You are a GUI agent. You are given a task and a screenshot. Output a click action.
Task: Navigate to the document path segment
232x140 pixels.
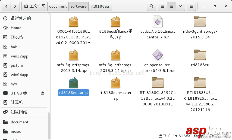tap(58, 6)
